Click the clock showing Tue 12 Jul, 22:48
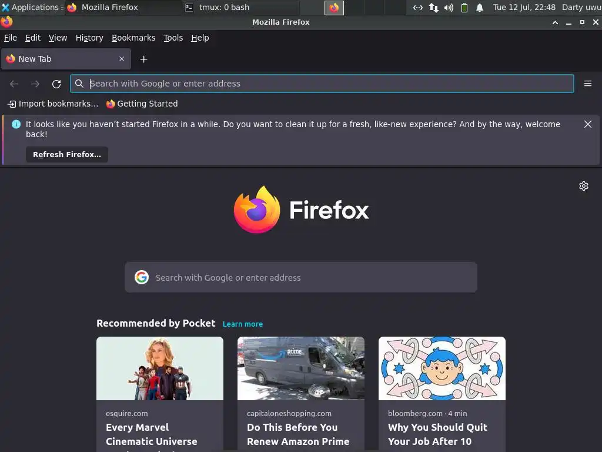Screen dimensions: 602x452 [x=524, y=7]
